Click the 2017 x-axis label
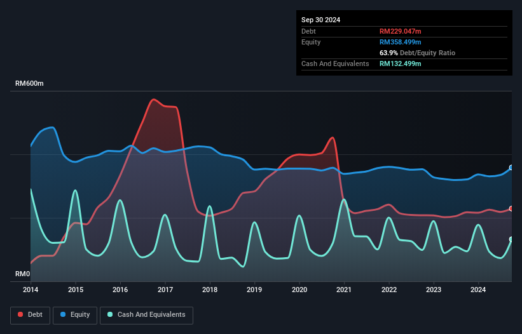 (x=165, y=290)
